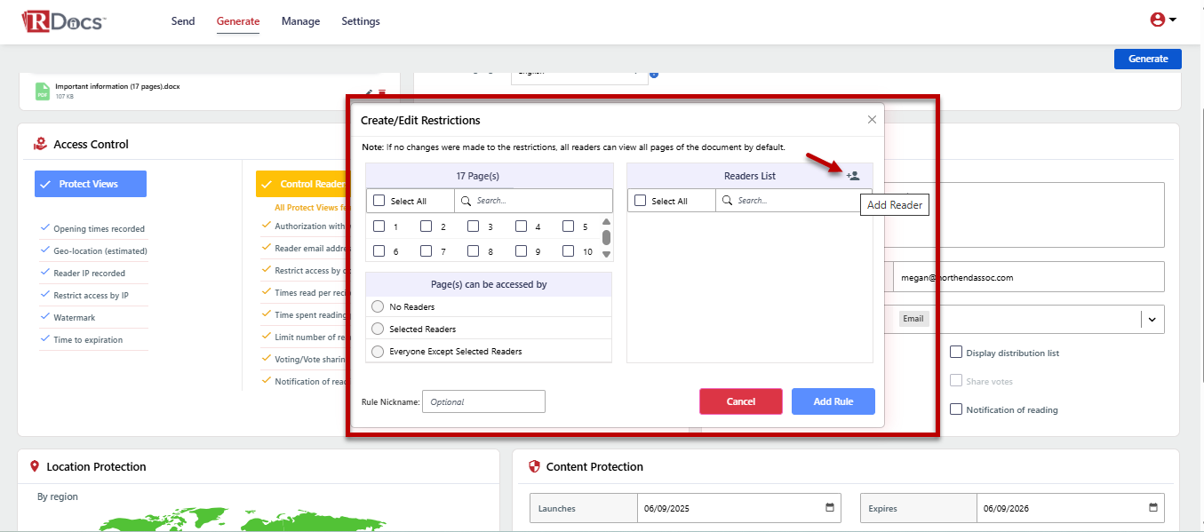Cancel the Create/Edit Restrictions dialog
This screenshot has width=1204, height=532.
pos(740,401)
